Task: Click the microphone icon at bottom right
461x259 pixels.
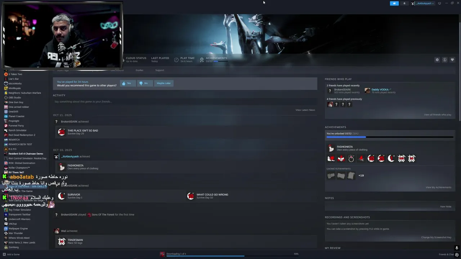Action: pos(457,248)
